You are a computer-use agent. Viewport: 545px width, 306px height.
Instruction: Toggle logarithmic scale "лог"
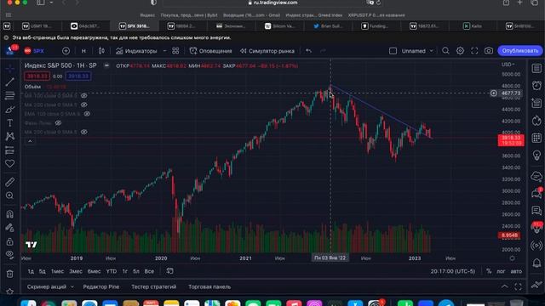tap(501, 271)
